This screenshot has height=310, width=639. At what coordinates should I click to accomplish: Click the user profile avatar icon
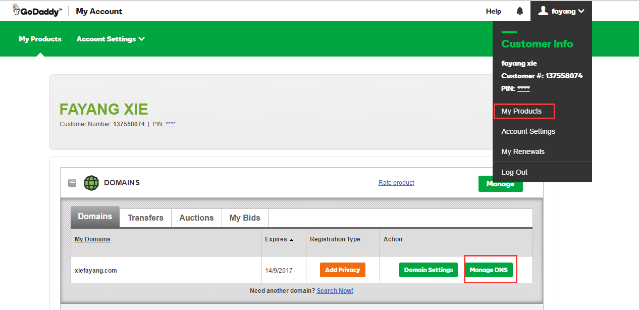coord(543,11)
